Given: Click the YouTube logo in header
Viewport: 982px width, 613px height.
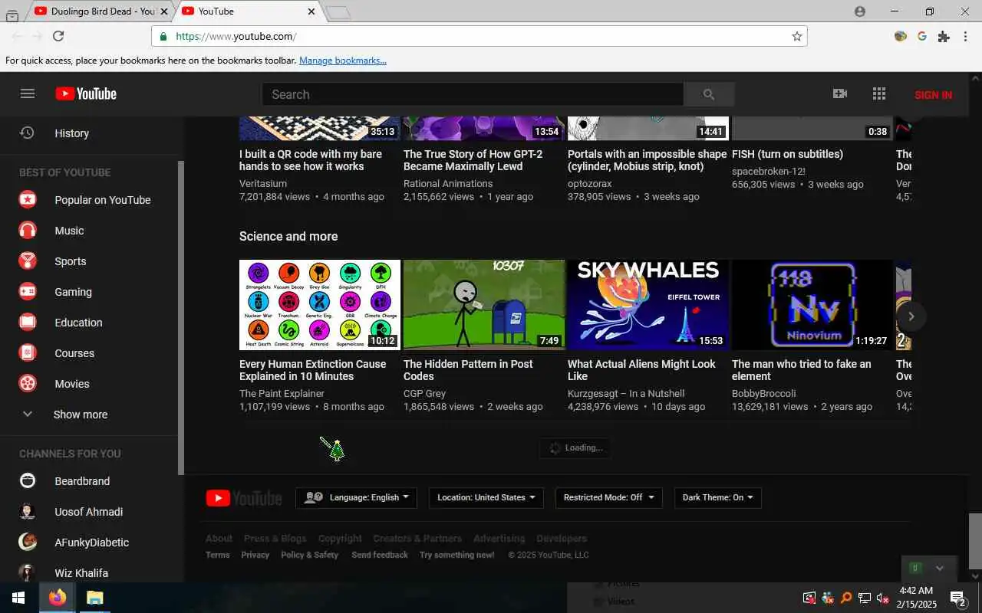Looking at the screenshot, I should [x=86, y=93].
